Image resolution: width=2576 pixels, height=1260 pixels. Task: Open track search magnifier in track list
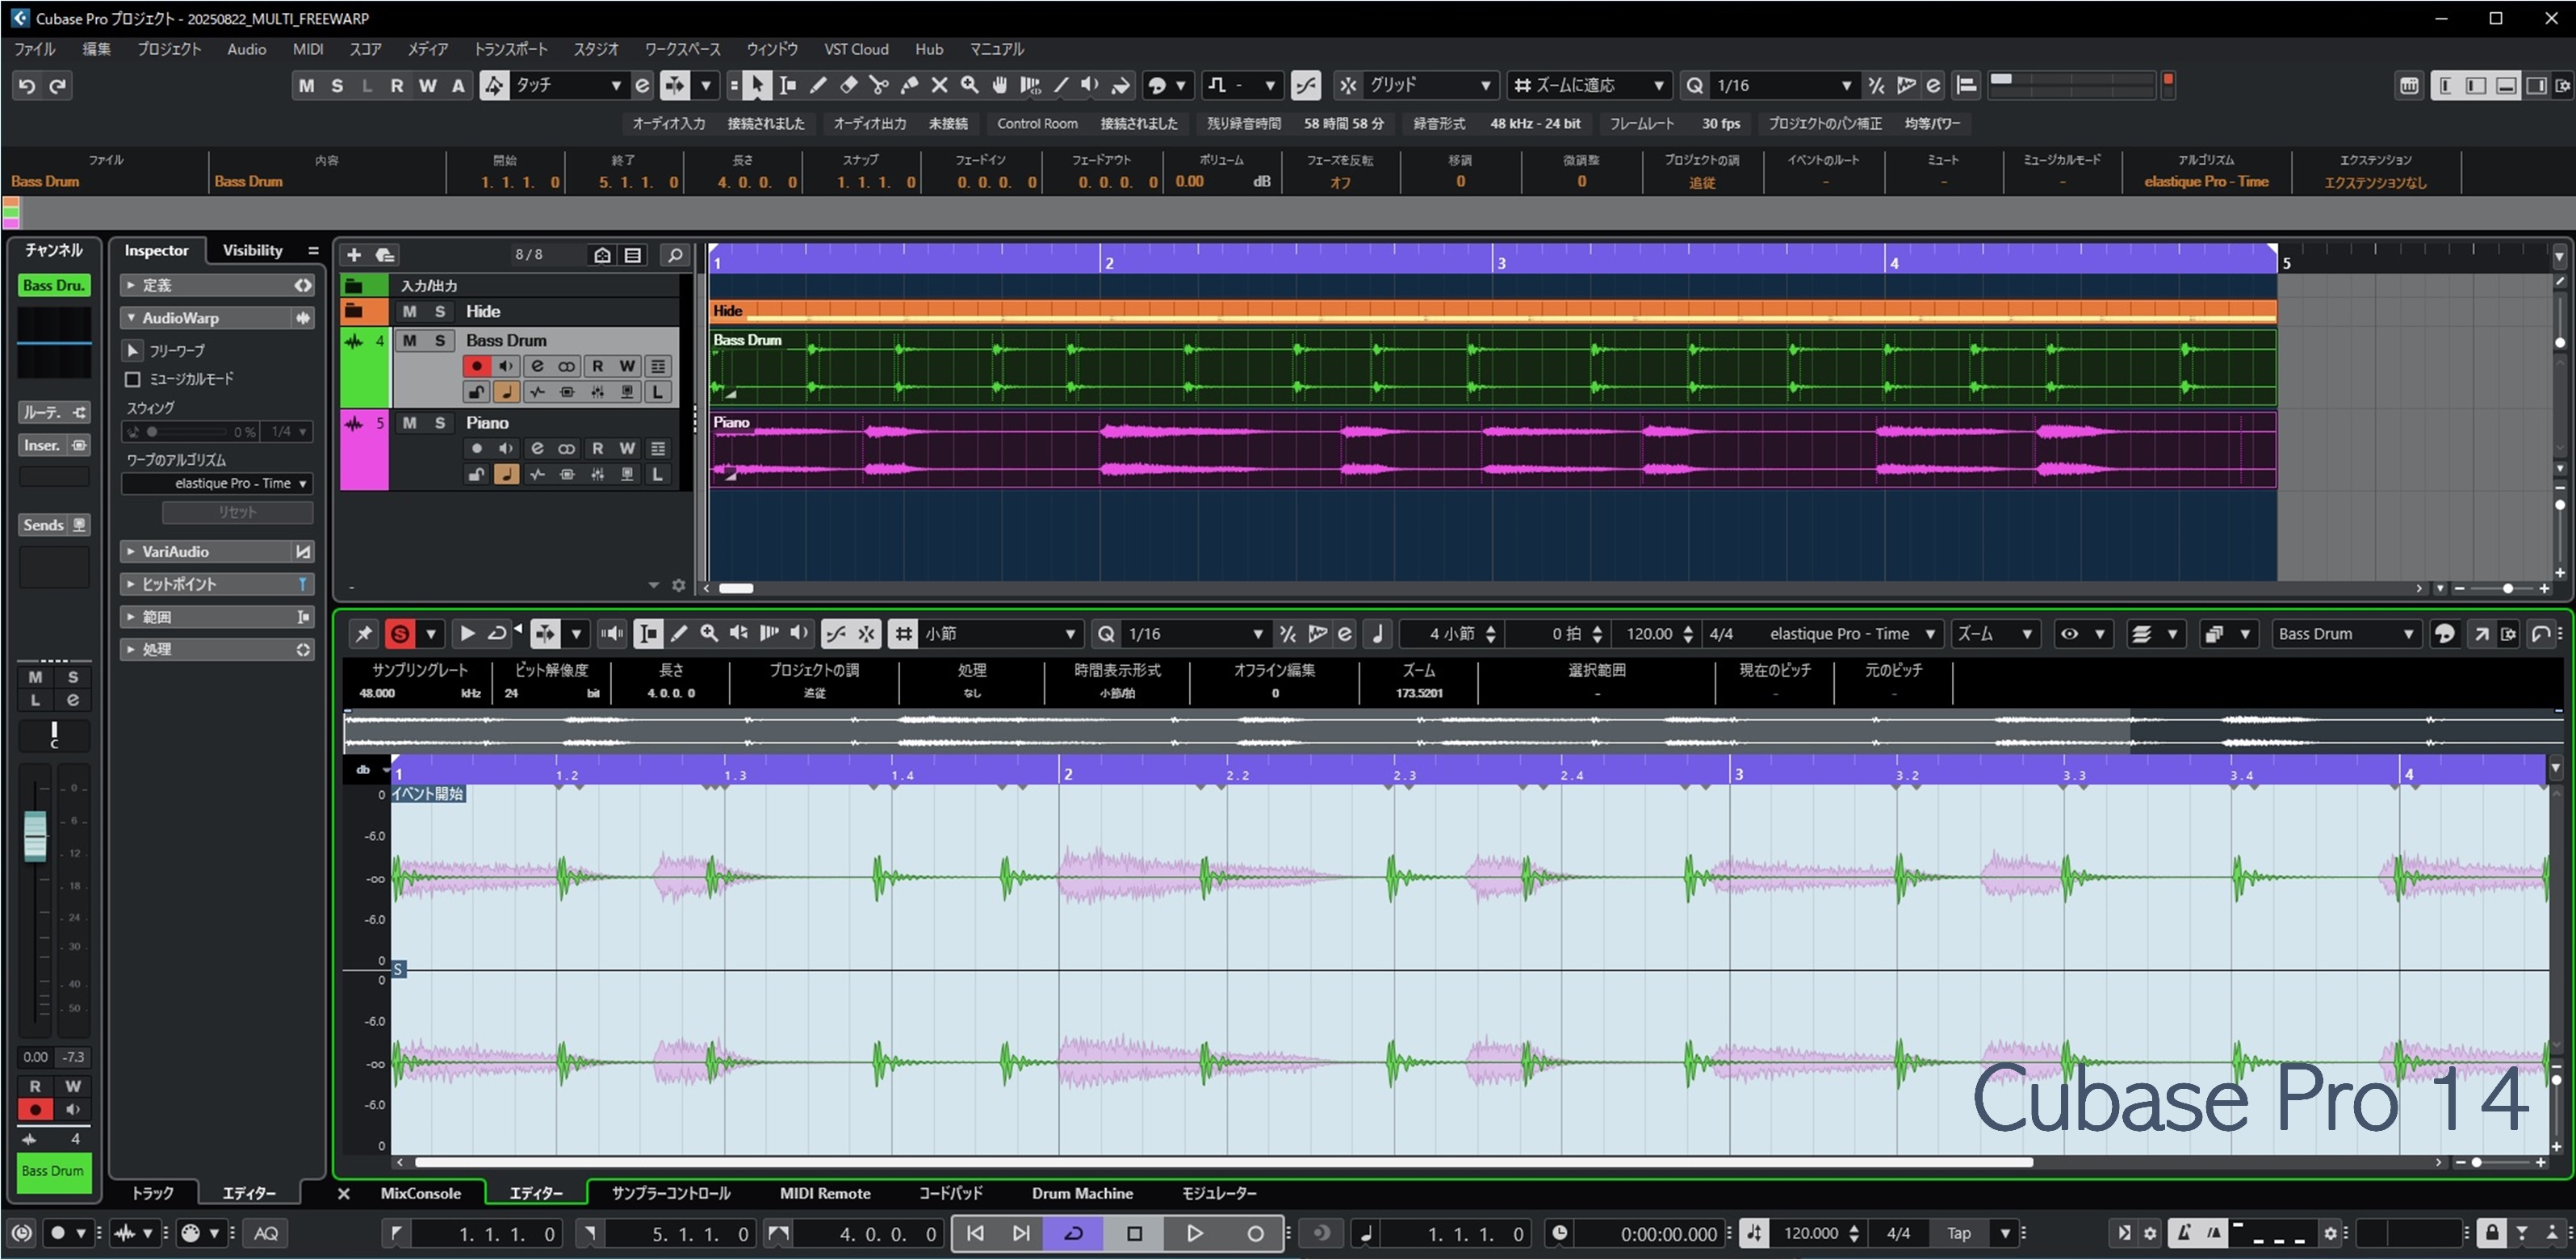coord(675,255)
